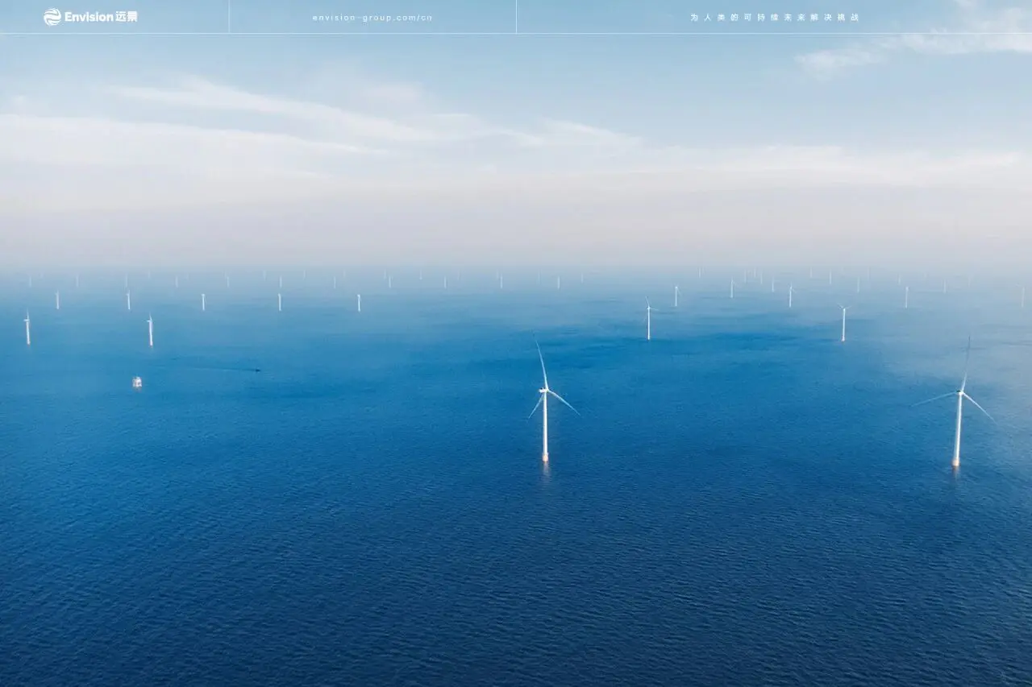Screen dimensions: 1032x687
Task: Click the upward-pointing blade of central turbine
Action: pyautogui.click(x=540, y=364)
